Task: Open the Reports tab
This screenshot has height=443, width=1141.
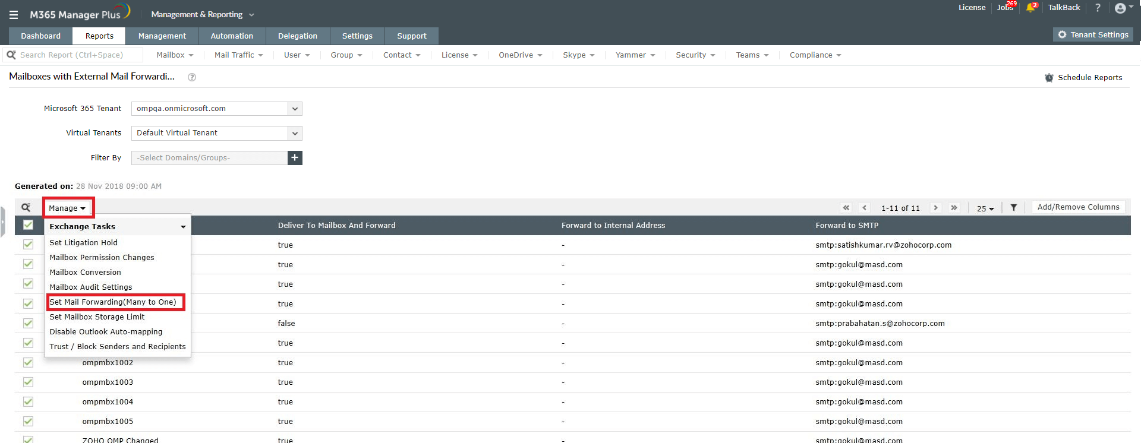Action: point(99,36)
